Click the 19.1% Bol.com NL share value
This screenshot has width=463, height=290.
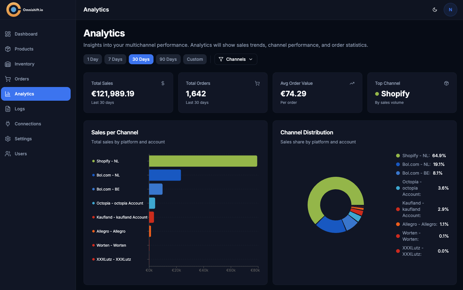(x=439, y=164)
